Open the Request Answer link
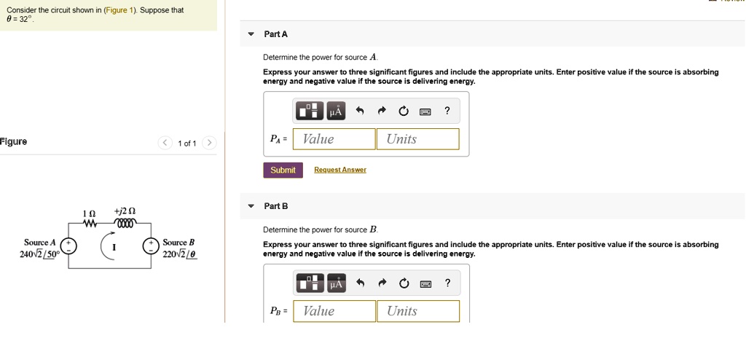 coord(340,170)
